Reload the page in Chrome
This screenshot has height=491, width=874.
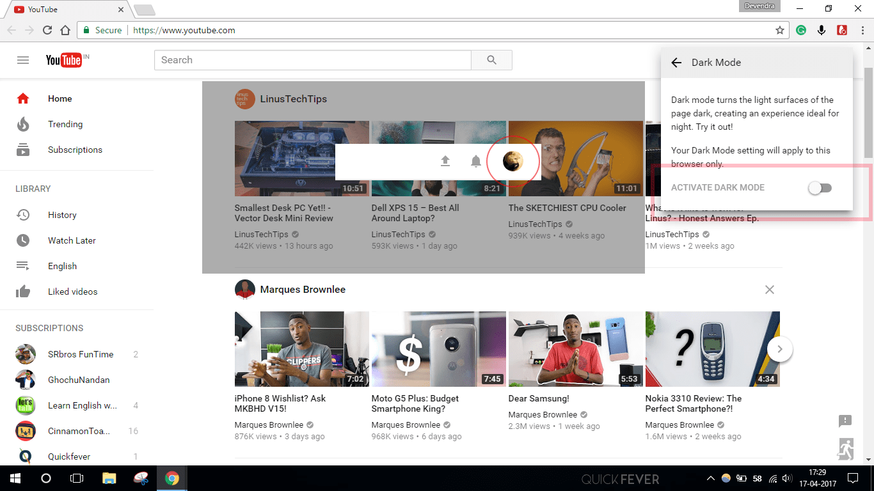[47, 30]
